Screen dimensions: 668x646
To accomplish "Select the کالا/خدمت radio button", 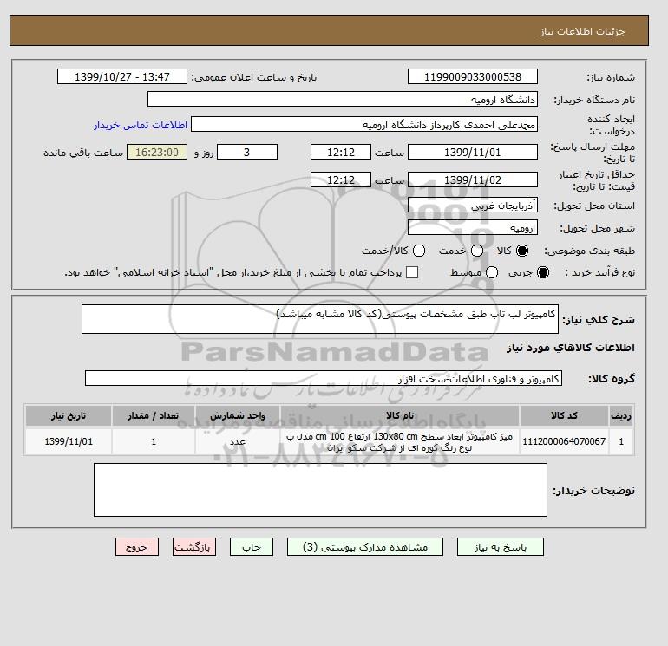I will 419,251.
